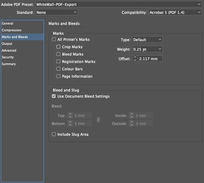This screenshot has height=183, width=204.
Task: Untick Use Document Bleed Settings
Action: click(x=54, y=96)
